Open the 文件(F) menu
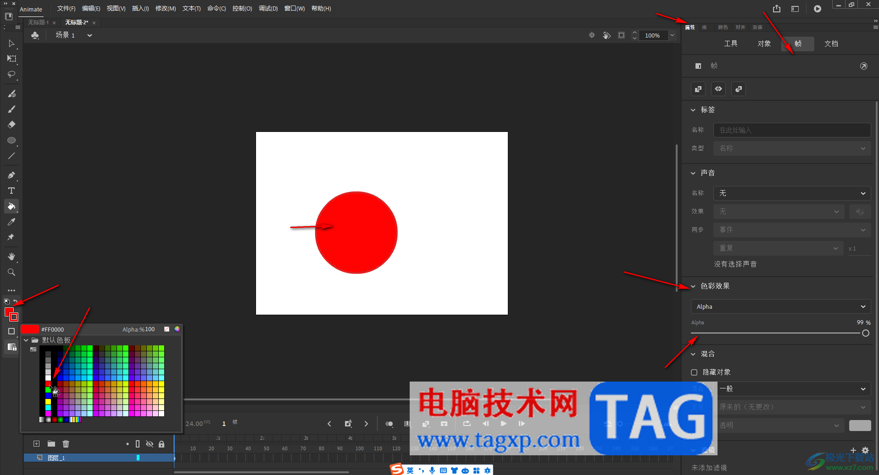 pyautogui.click(x=66, y=9)
